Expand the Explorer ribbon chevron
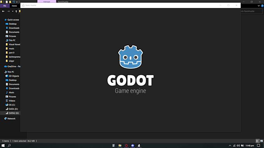264x148 pixels. pyautogui.click(x=259, y=6)
